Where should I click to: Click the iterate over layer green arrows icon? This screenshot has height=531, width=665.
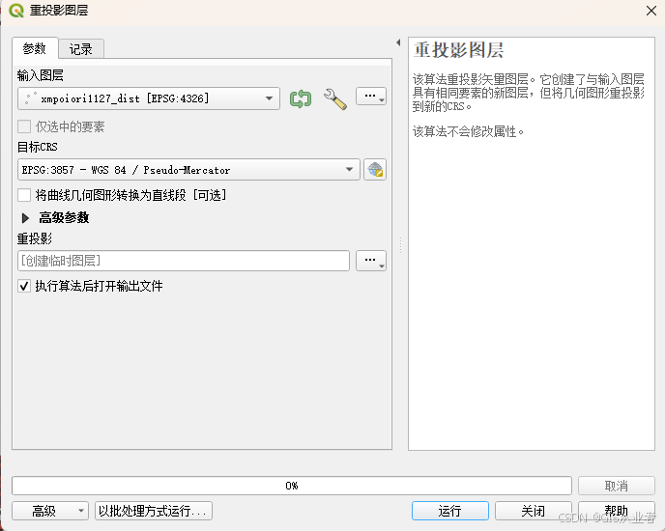tap(301, 98)
